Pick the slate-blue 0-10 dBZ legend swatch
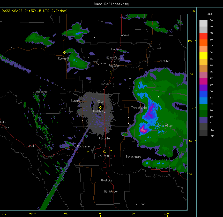 203,120
